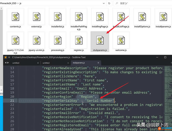Refresh the Explorer folder view
Viewport: 172px width, 131px height.
pyautogui.click(x=109, y=3)
